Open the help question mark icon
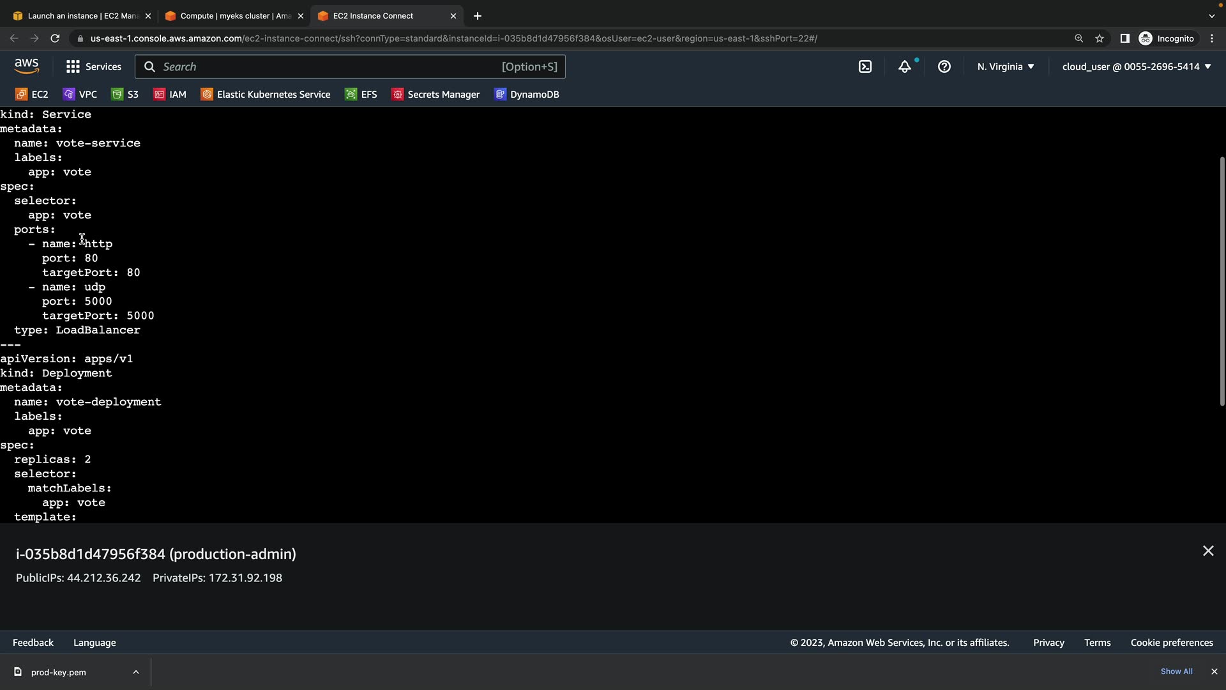The height and width of the screenshot is (690, 1226). click(x=944, y=66)
